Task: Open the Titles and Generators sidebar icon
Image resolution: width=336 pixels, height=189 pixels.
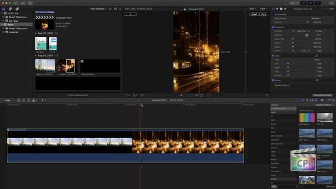Action: pos(17,9)
